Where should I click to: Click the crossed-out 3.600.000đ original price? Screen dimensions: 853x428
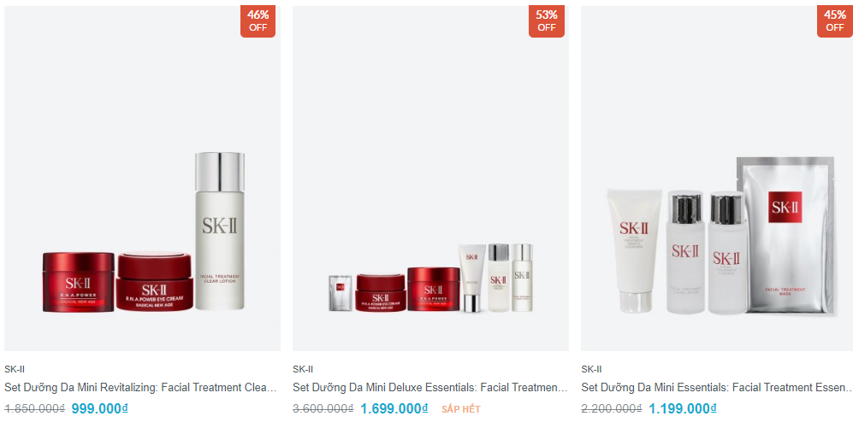[x=323, y=408]
